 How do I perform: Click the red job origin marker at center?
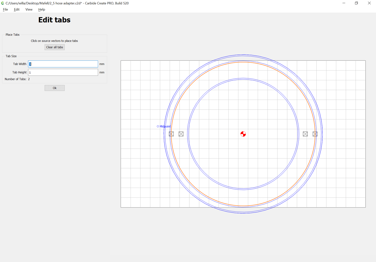pyautogui.click(x=243, y=134)
